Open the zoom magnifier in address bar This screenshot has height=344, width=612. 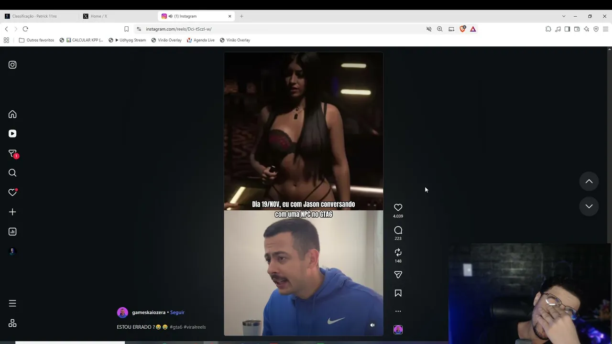point(440,29)
